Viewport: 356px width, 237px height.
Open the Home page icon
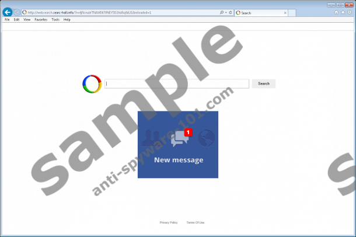336,12
